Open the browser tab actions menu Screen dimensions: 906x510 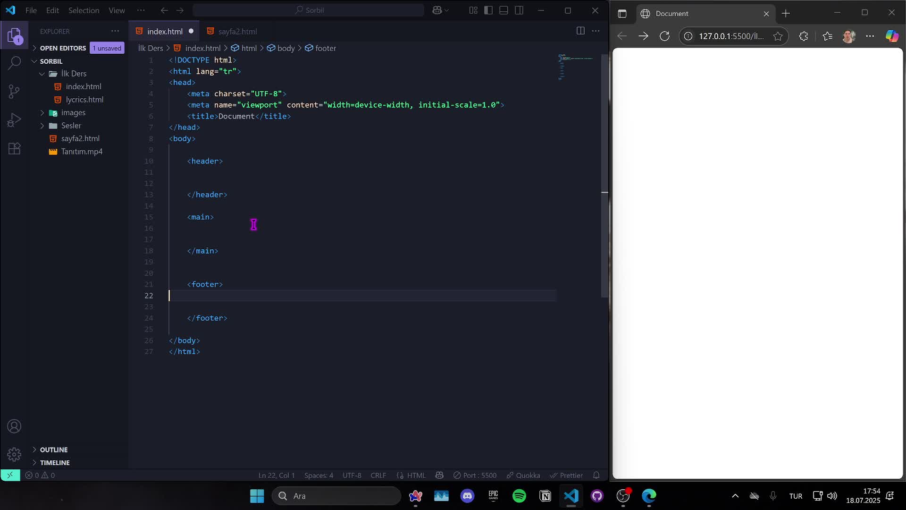[622, 14]
